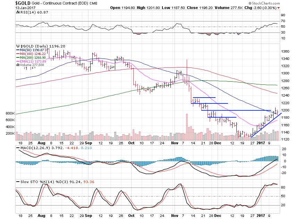
Task: Click the blue MACD histogram value 8.210
Action: [86, 148]
